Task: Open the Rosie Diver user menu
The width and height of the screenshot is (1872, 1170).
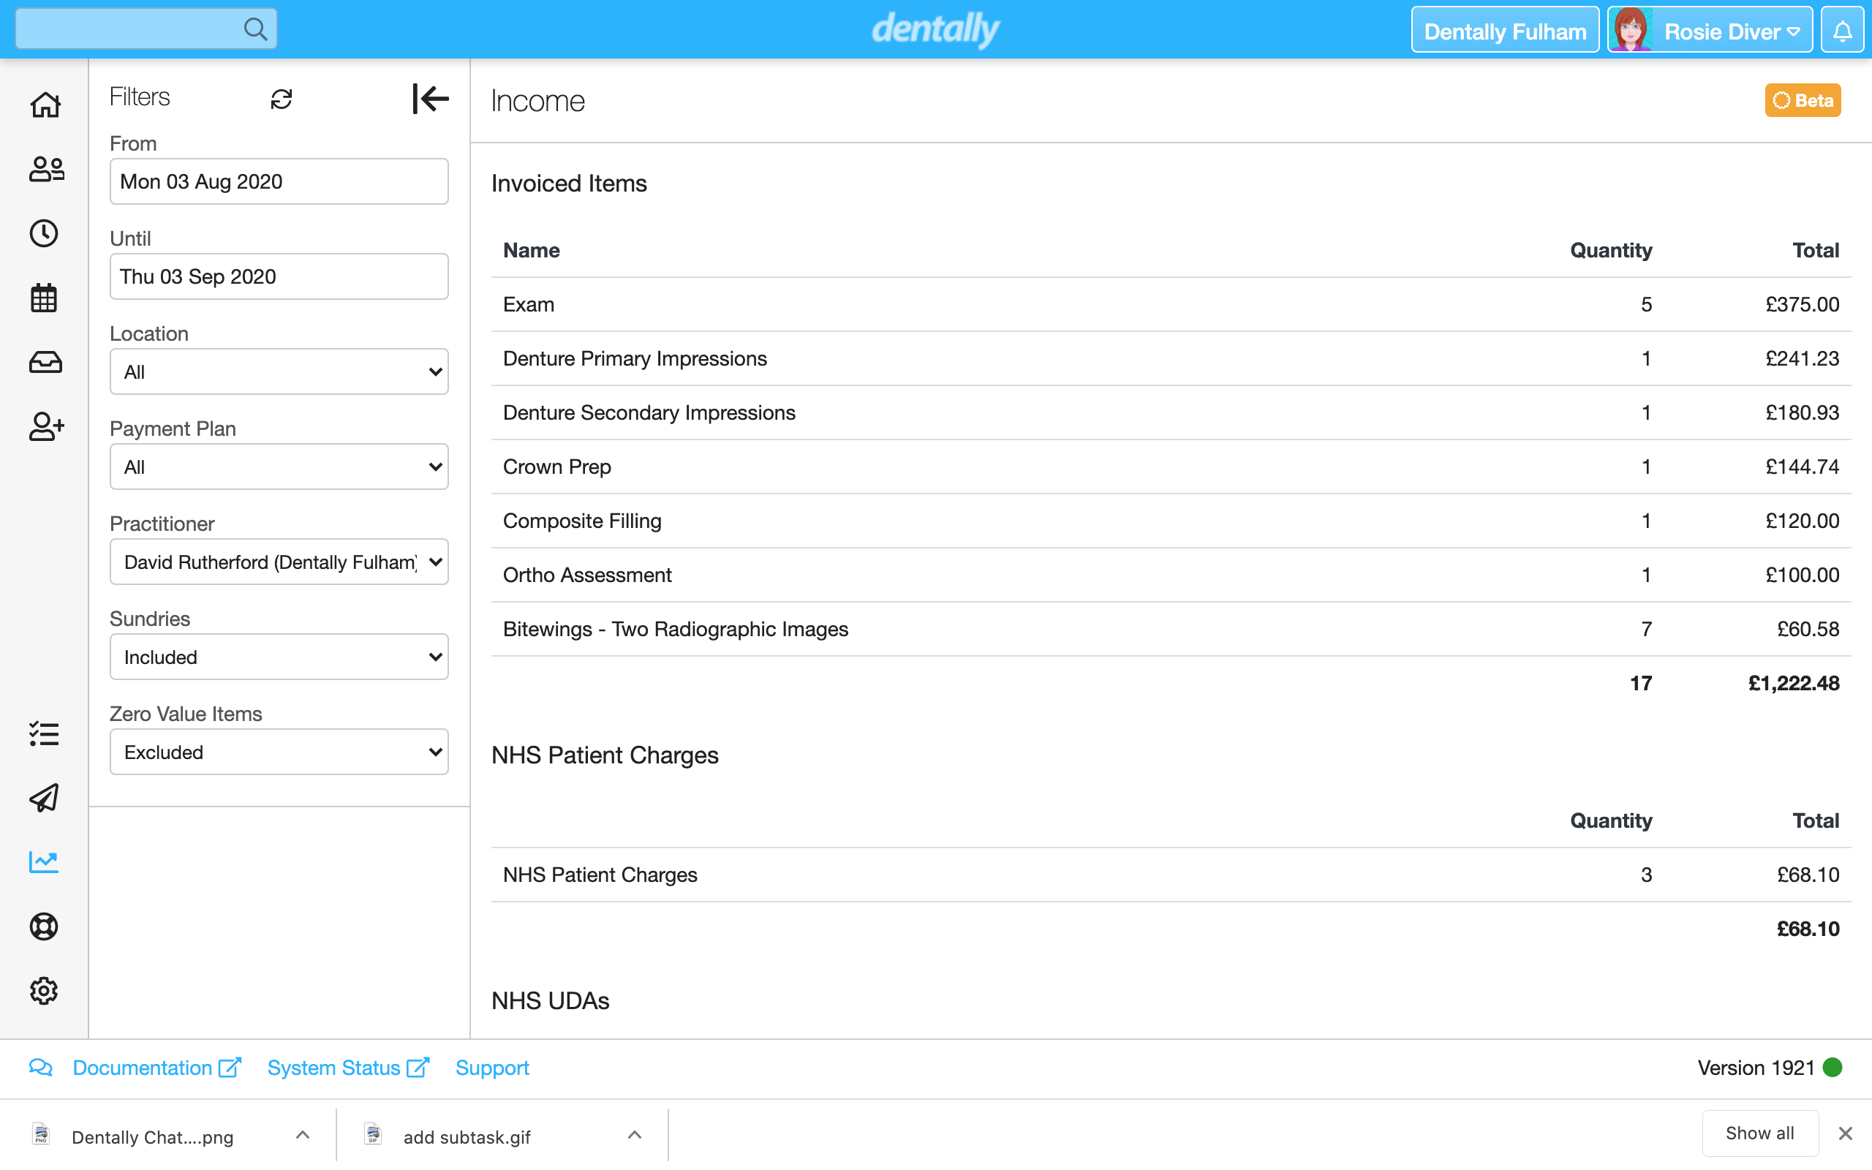Action: (1710, 31)
